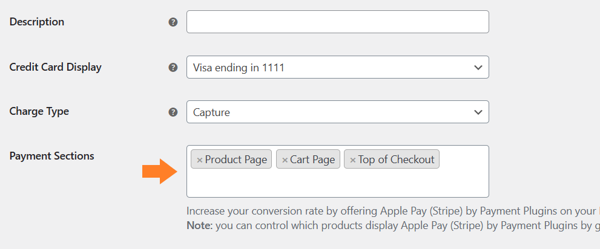
Task: Open the 'Capture' charge type dropdown
Action: tap(337, 112)
